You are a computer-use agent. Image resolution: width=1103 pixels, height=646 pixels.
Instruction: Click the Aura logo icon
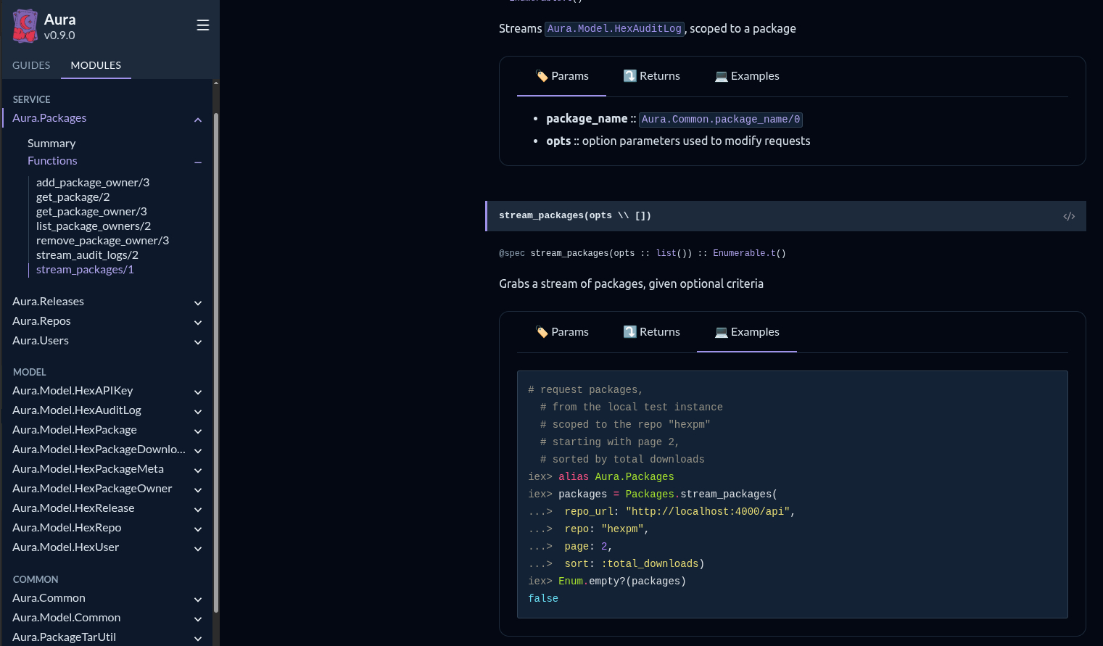(25, 26)
